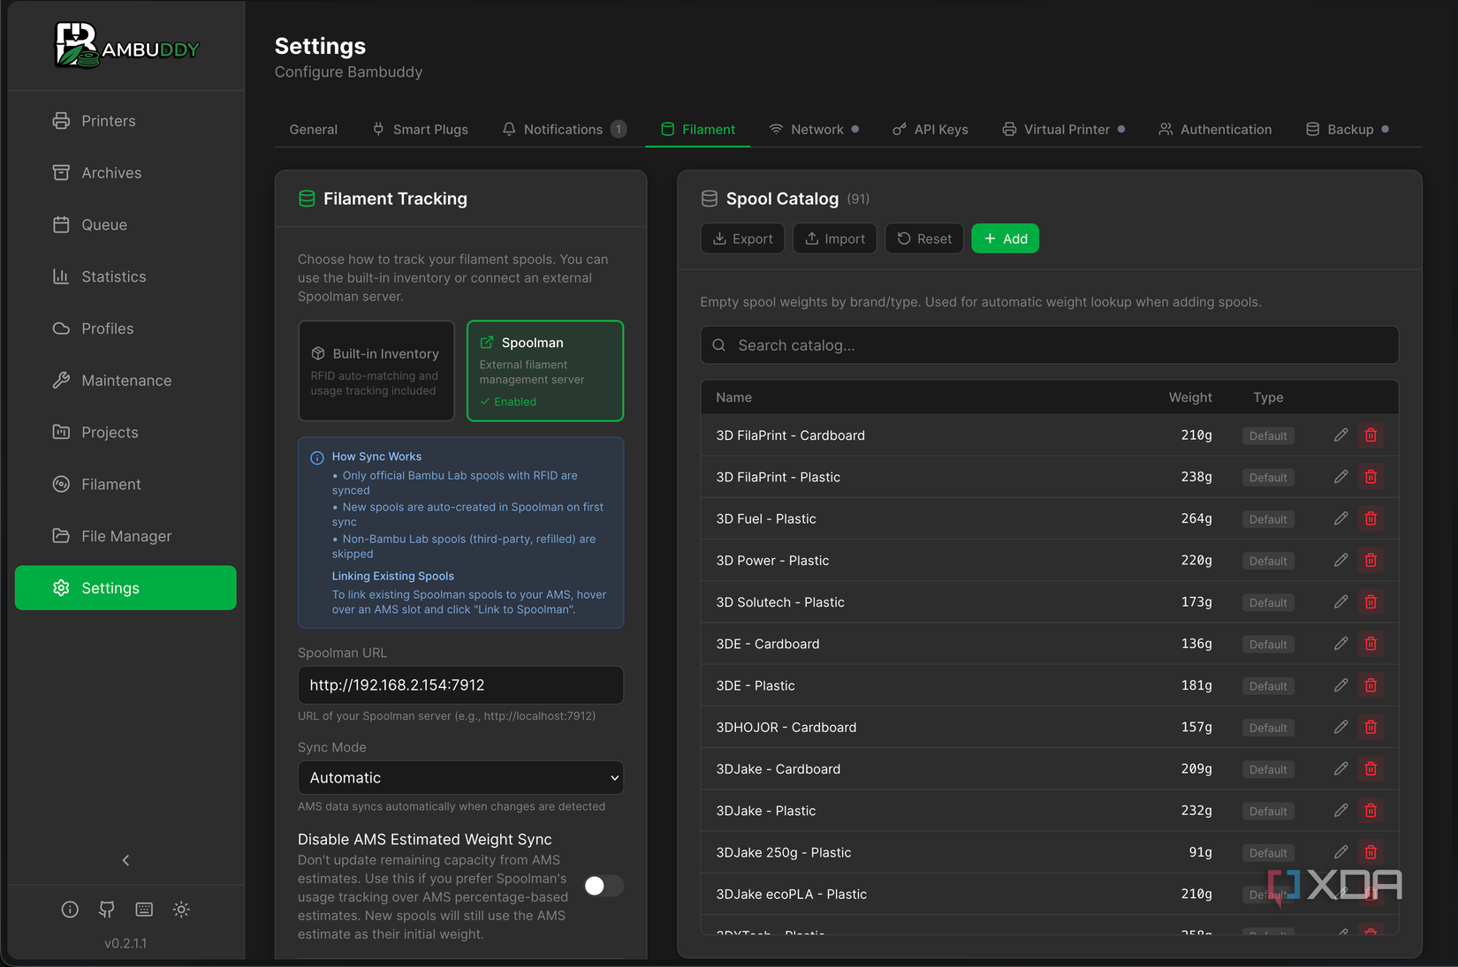Switch to the Smart Plugs tab

click(x=421, y=130)
